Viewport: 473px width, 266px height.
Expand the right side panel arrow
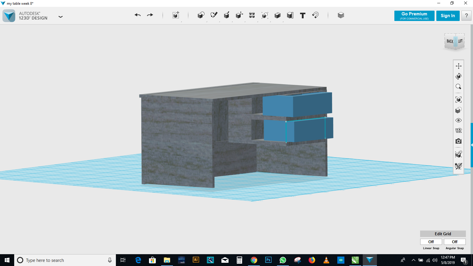(x=472, y=145)
